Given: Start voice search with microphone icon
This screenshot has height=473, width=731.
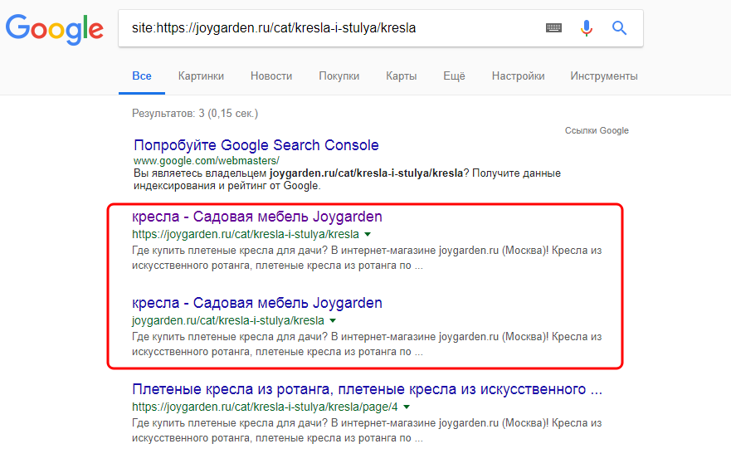Looking at the screenshot, I should 587,28.
